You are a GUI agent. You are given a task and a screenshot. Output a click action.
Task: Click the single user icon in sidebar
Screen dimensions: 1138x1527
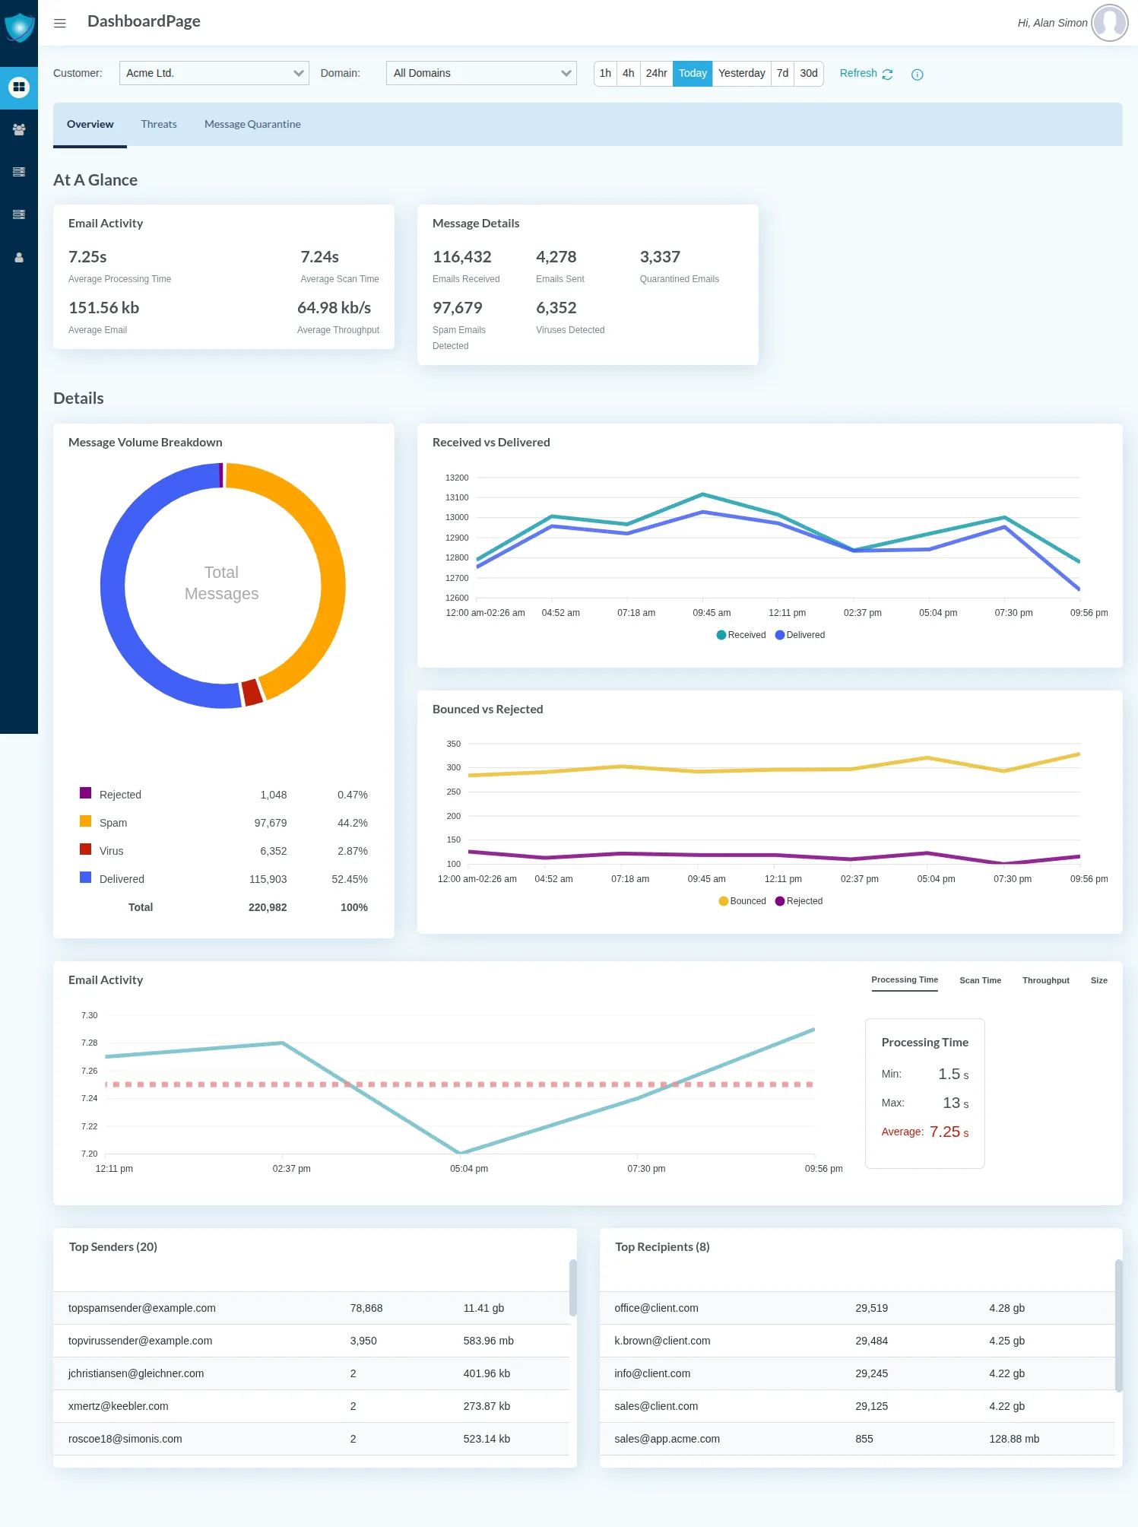coord(19,258)
